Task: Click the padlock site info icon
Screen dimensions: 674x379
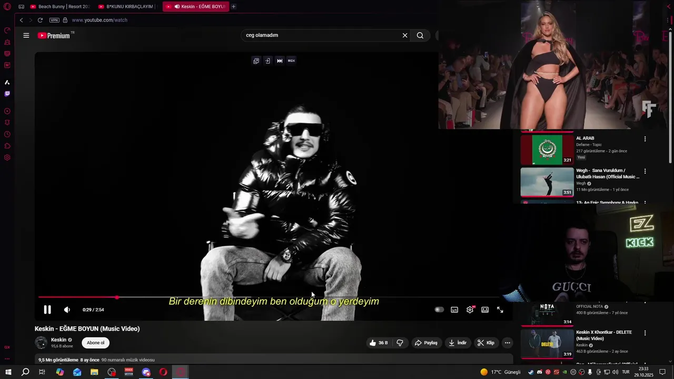Action: tap(65, 20)
